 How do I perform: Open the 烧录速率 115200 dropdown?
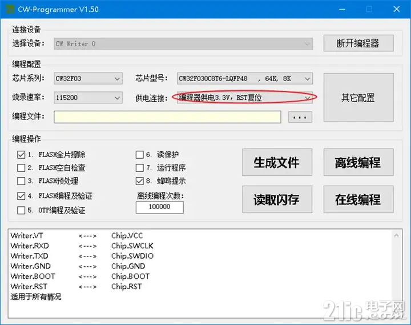tap(88, 98)
